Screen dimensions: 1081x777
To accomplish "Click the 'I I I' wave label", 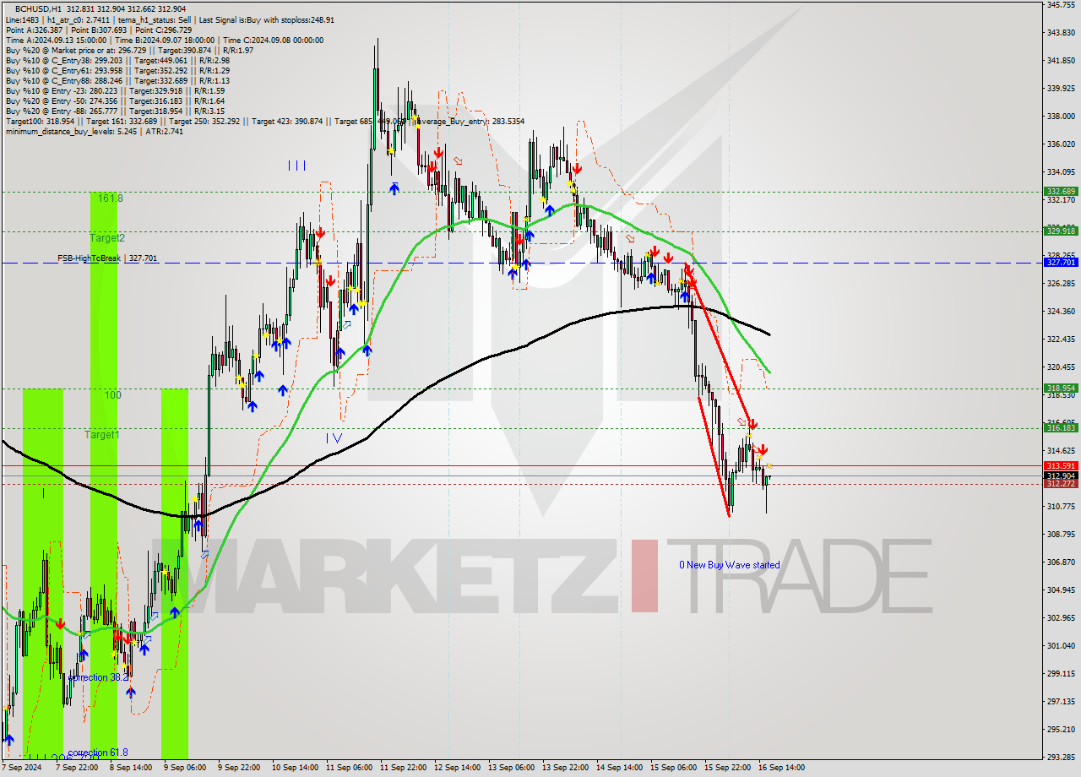I will click(x=296, y=166).
